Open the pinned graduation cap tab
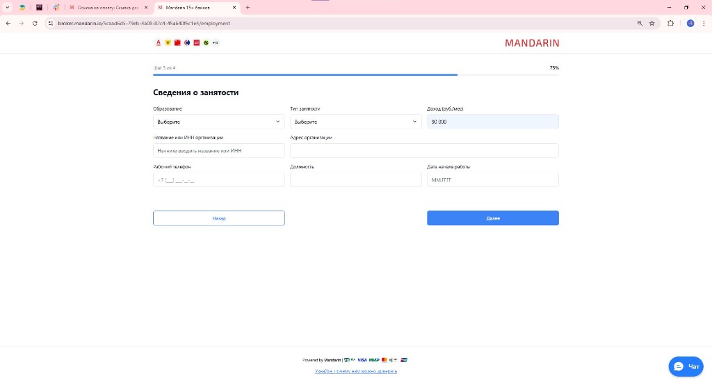This screenshot has height=385, width=712. 22,7
